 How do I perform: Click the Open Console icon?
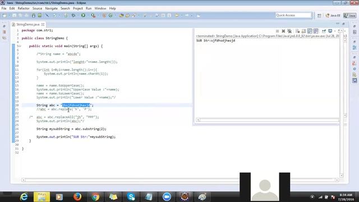pyautogui.click(x=340, y=31)
